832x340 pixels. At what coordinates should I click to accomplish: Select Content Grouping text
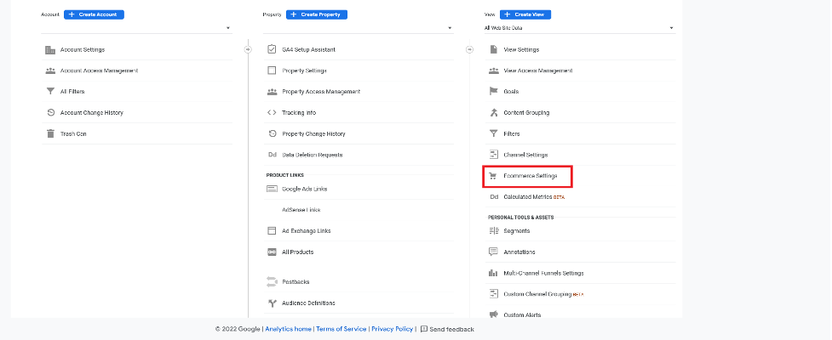[x=526, y=113]
